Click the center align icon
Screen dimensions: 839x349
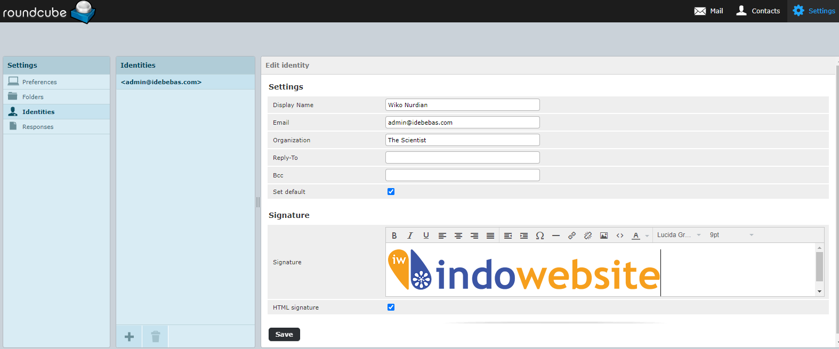click(458, 236)
